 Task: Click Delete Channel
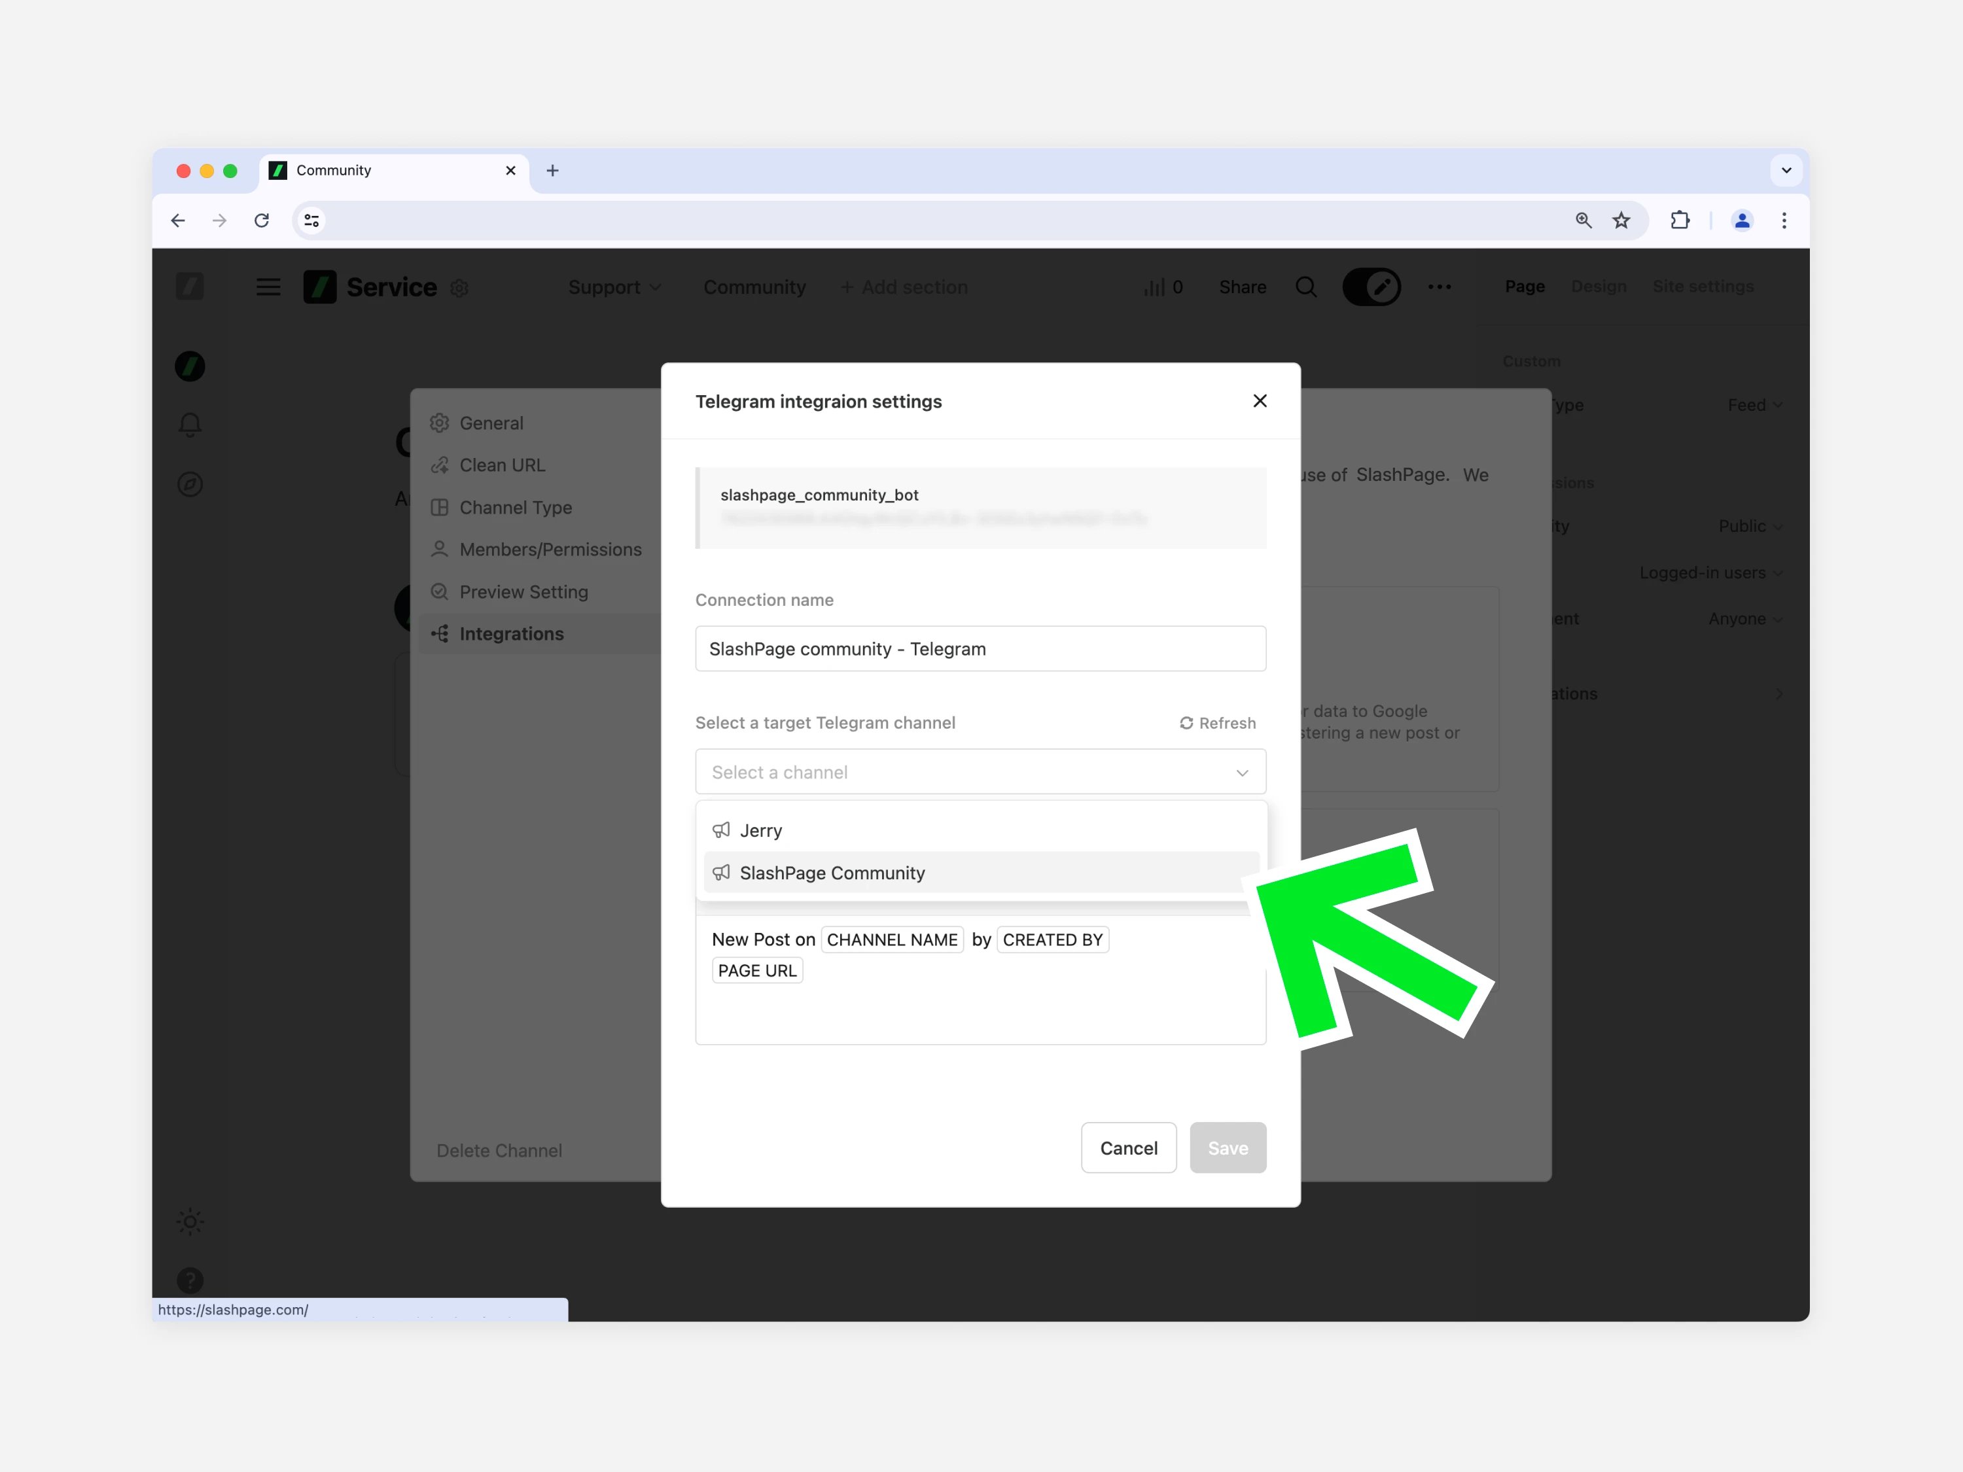pyautogui.click(x=499, y=1150)
